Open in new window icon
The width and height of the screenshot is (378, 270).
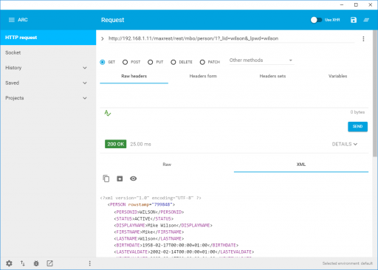[49, 263]
